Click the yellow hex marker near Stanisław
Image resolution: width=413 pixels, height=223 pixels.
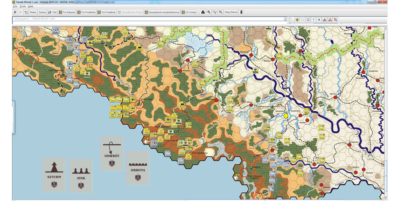(x=286, y=115)
